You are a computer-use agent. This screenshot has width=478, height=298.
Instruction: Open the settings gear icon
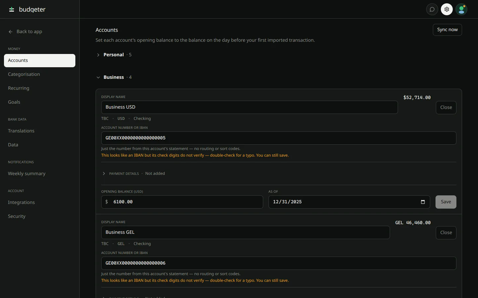coord(447,9)
